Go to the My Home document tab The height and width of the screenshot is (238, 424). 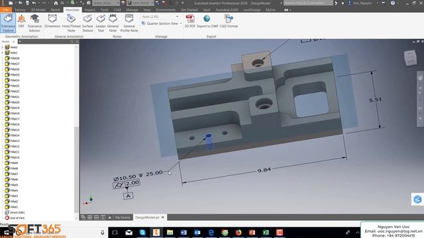click(x=122, y=218)
